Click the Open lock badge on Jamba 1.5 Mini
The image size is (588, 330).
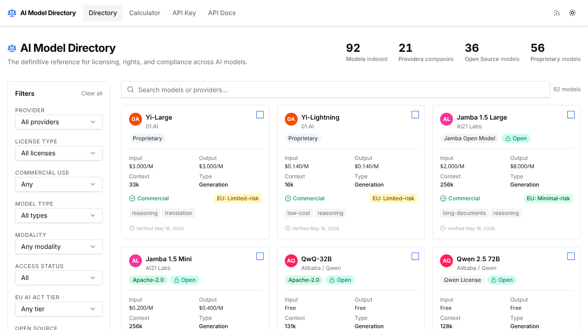[x=185, y=280]
